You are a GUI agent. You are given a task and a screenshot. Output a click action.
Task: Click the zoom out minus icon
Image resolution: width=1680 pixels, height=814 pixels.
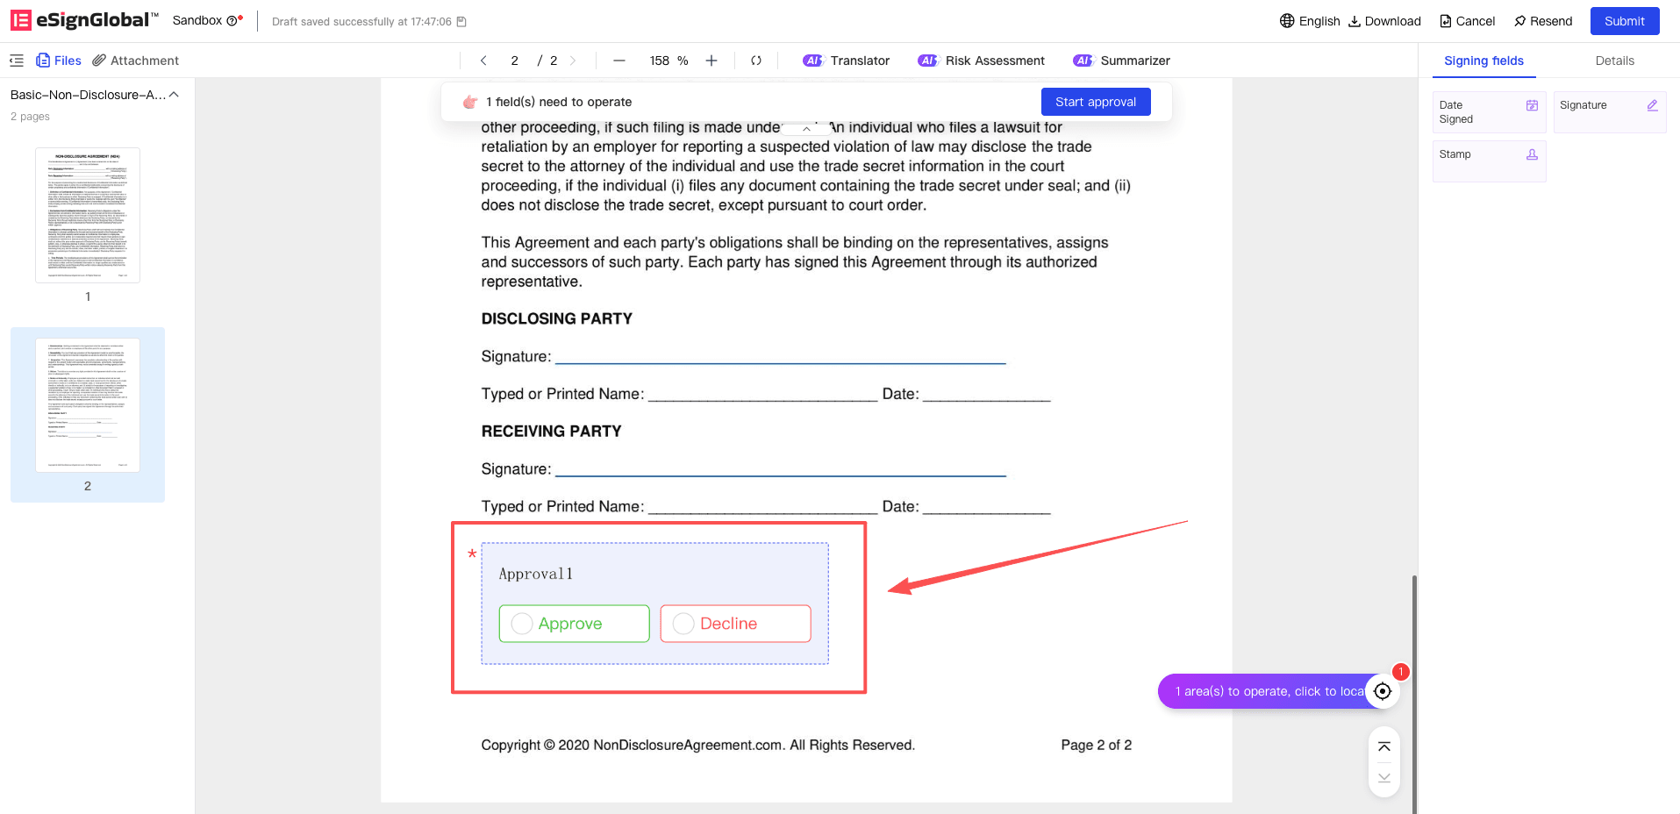[619, 61]
